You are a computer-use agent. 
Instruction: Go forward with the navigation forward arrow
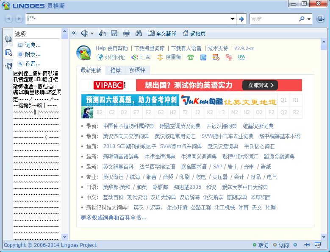(19, 19)
